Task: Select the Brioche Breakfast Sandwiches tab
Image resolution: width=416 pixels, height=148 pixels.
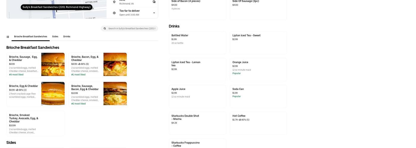Action: 31,37
